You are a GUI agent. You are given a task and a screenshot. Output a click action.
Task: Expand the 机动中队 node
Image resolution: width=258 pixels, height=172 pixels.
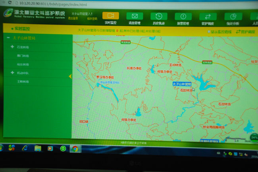tap(12, 73)
